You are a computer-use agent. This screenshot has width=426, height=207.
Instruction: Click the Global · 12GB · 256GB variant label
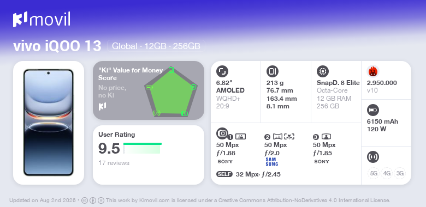pyautogui.click(x=156, y=46)
